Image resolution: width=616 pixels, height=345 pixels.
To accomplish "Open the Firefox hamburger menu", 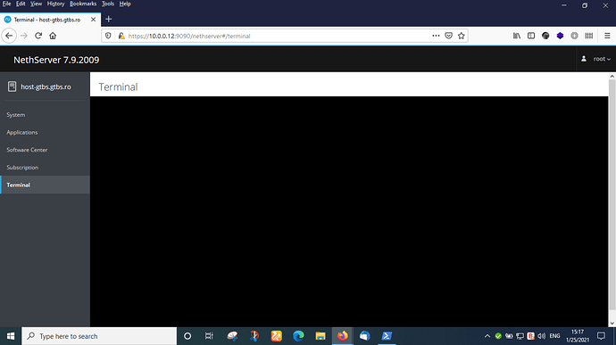I will [x=607, y=36].
